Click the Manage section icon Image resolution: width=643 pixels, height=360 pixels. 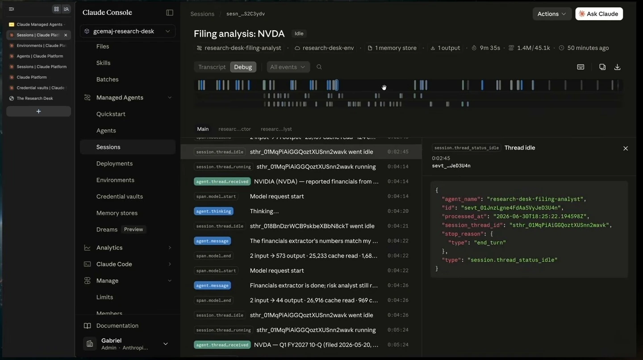point(88,281)
